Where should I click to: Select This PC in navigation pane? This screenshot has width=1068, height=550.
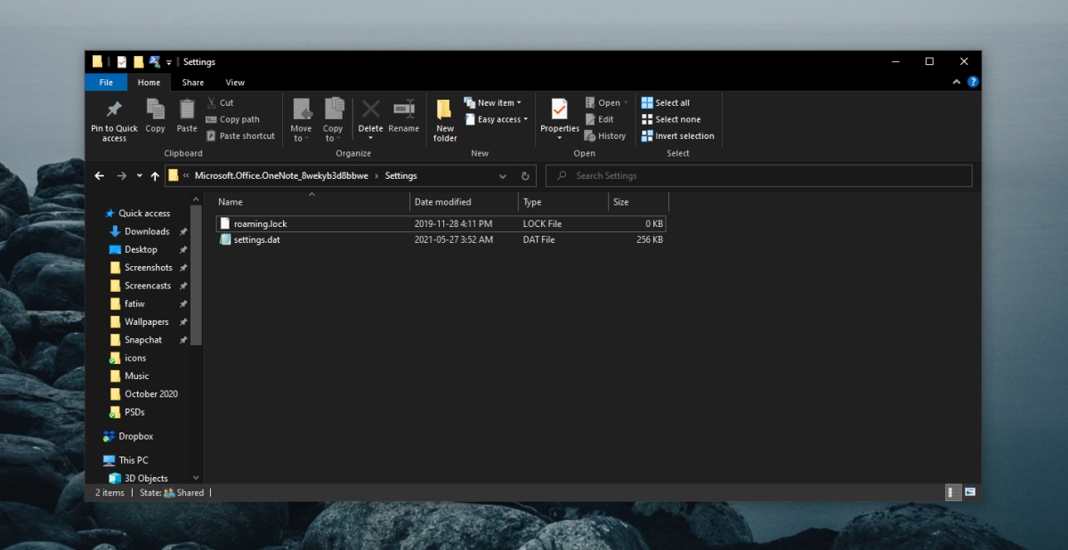133,460
